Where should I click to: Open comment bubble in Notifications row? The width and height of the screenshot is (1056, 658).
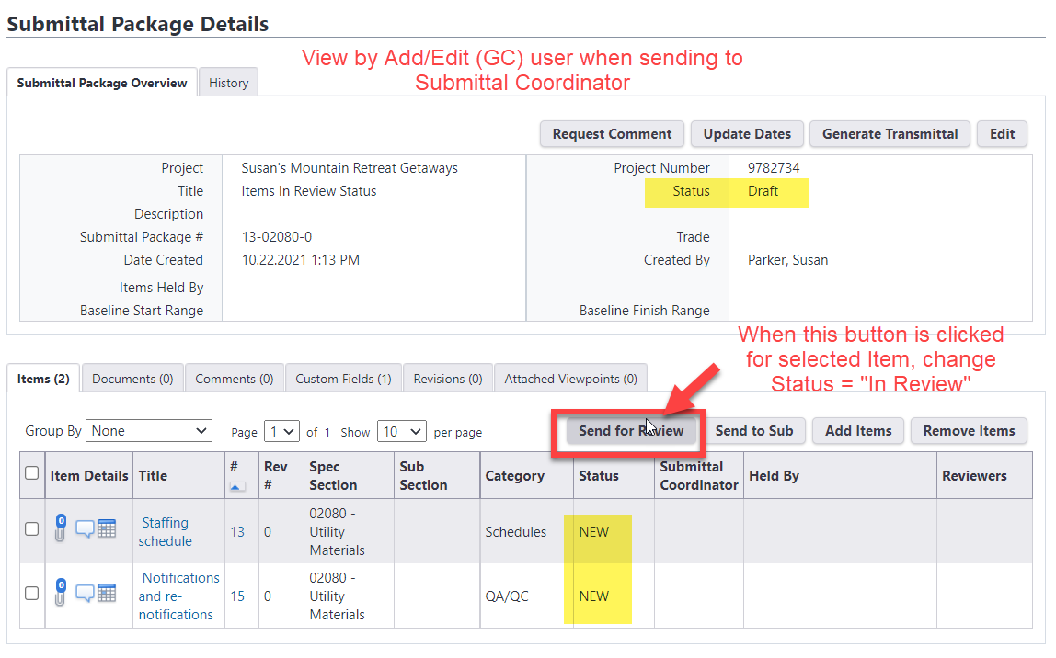point(85,593)
